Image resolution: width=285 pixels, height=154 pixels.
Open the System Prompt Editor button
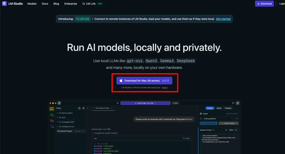pos(233,130)
